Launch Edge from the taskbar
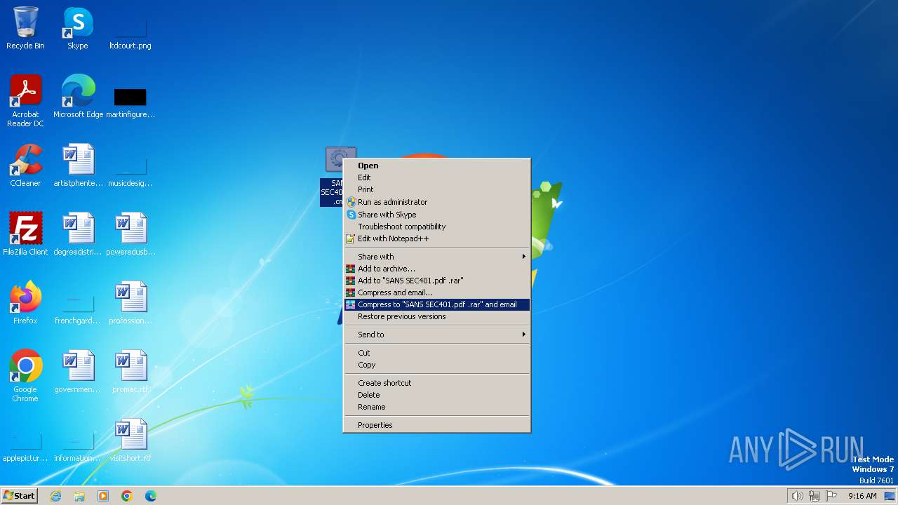This screenshot has width=898, height=505. coord(151,496)
